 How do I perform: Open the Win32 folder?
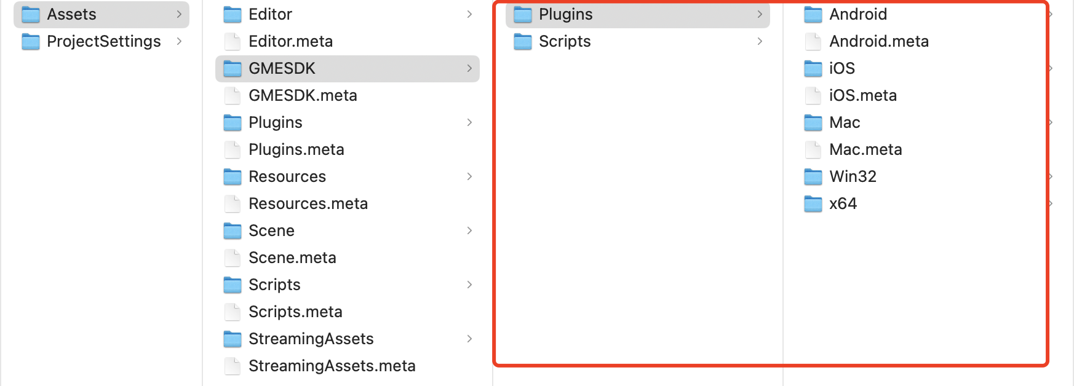click(853, 176)
